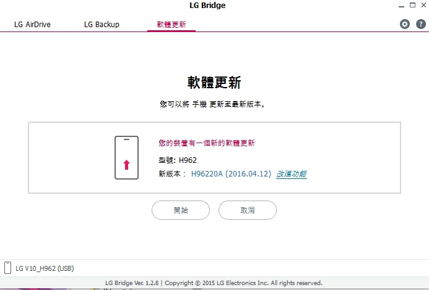429x290 pixels.
Task: Click the new version H96220A (2016.04.12) text
Action: [231, 174]
